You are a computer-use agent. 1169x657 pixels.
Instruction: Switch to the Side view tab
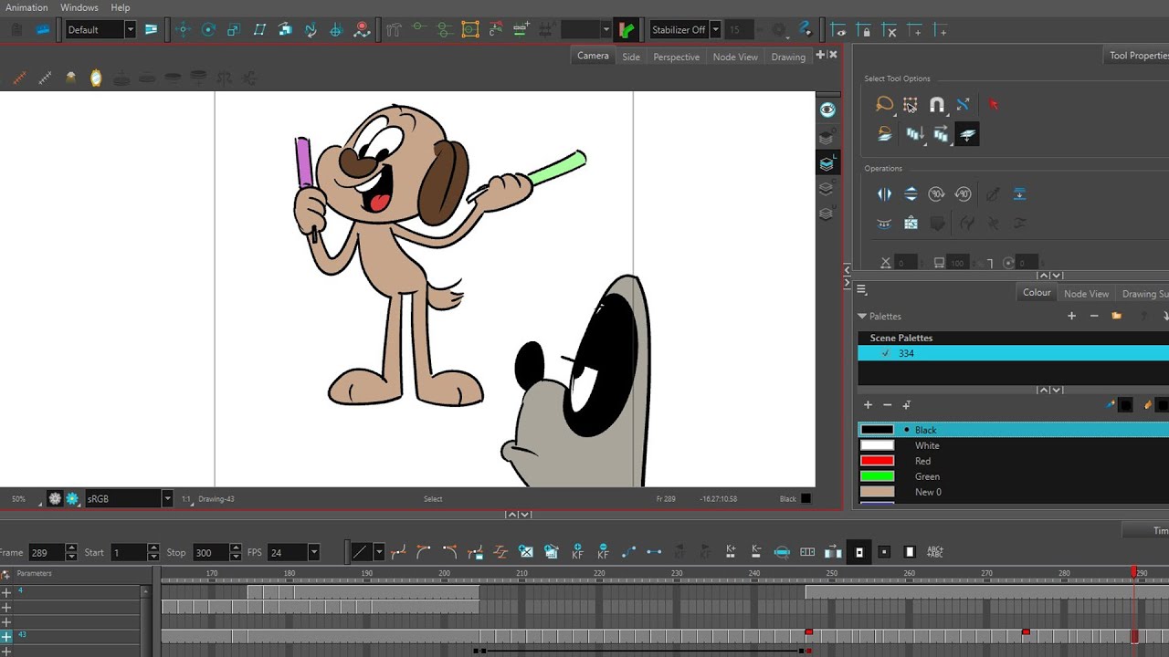pos(631,57)
